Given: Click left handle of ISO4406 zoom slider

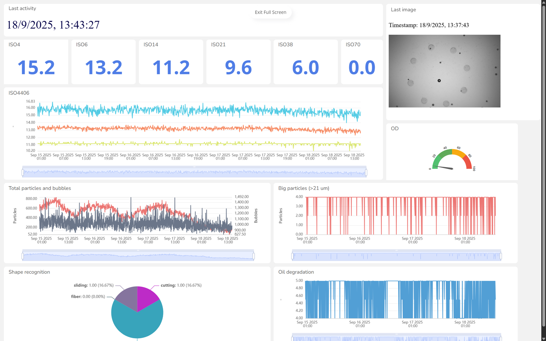Looking at the screenshot, I should point(23,173).
